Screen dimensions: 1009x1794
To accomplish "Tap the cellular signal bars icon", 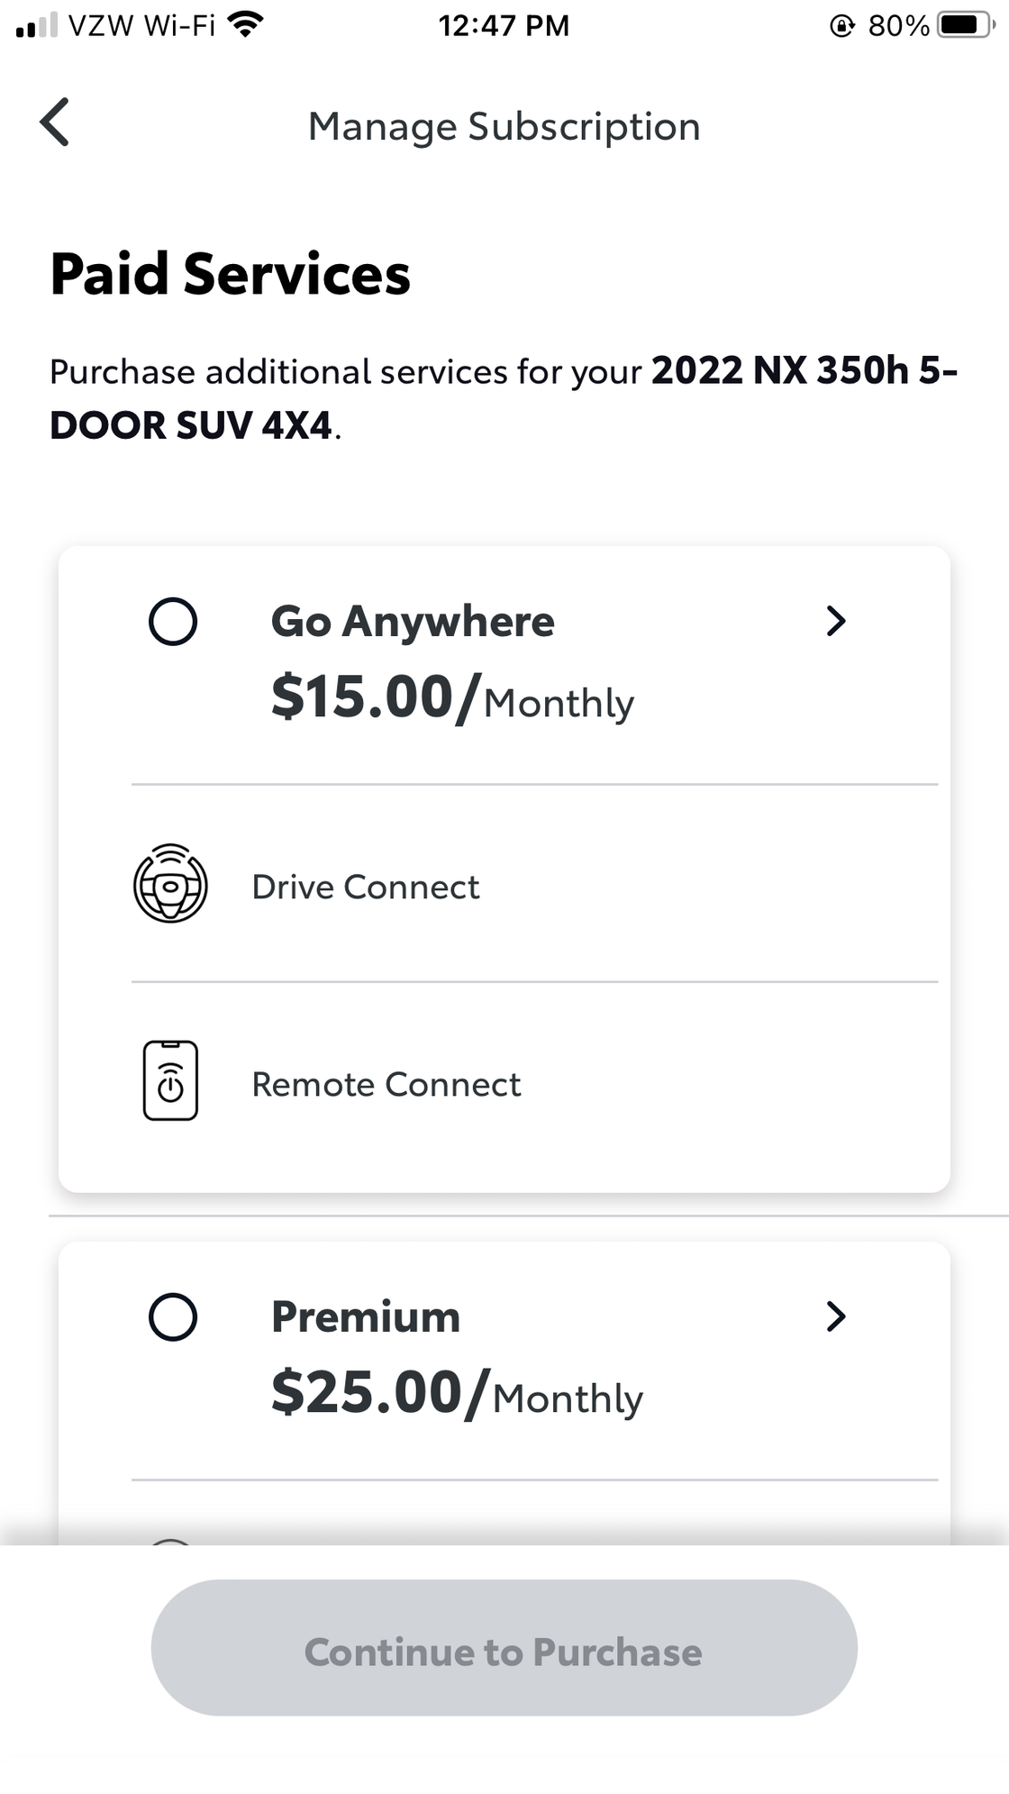I will [36, 25].
